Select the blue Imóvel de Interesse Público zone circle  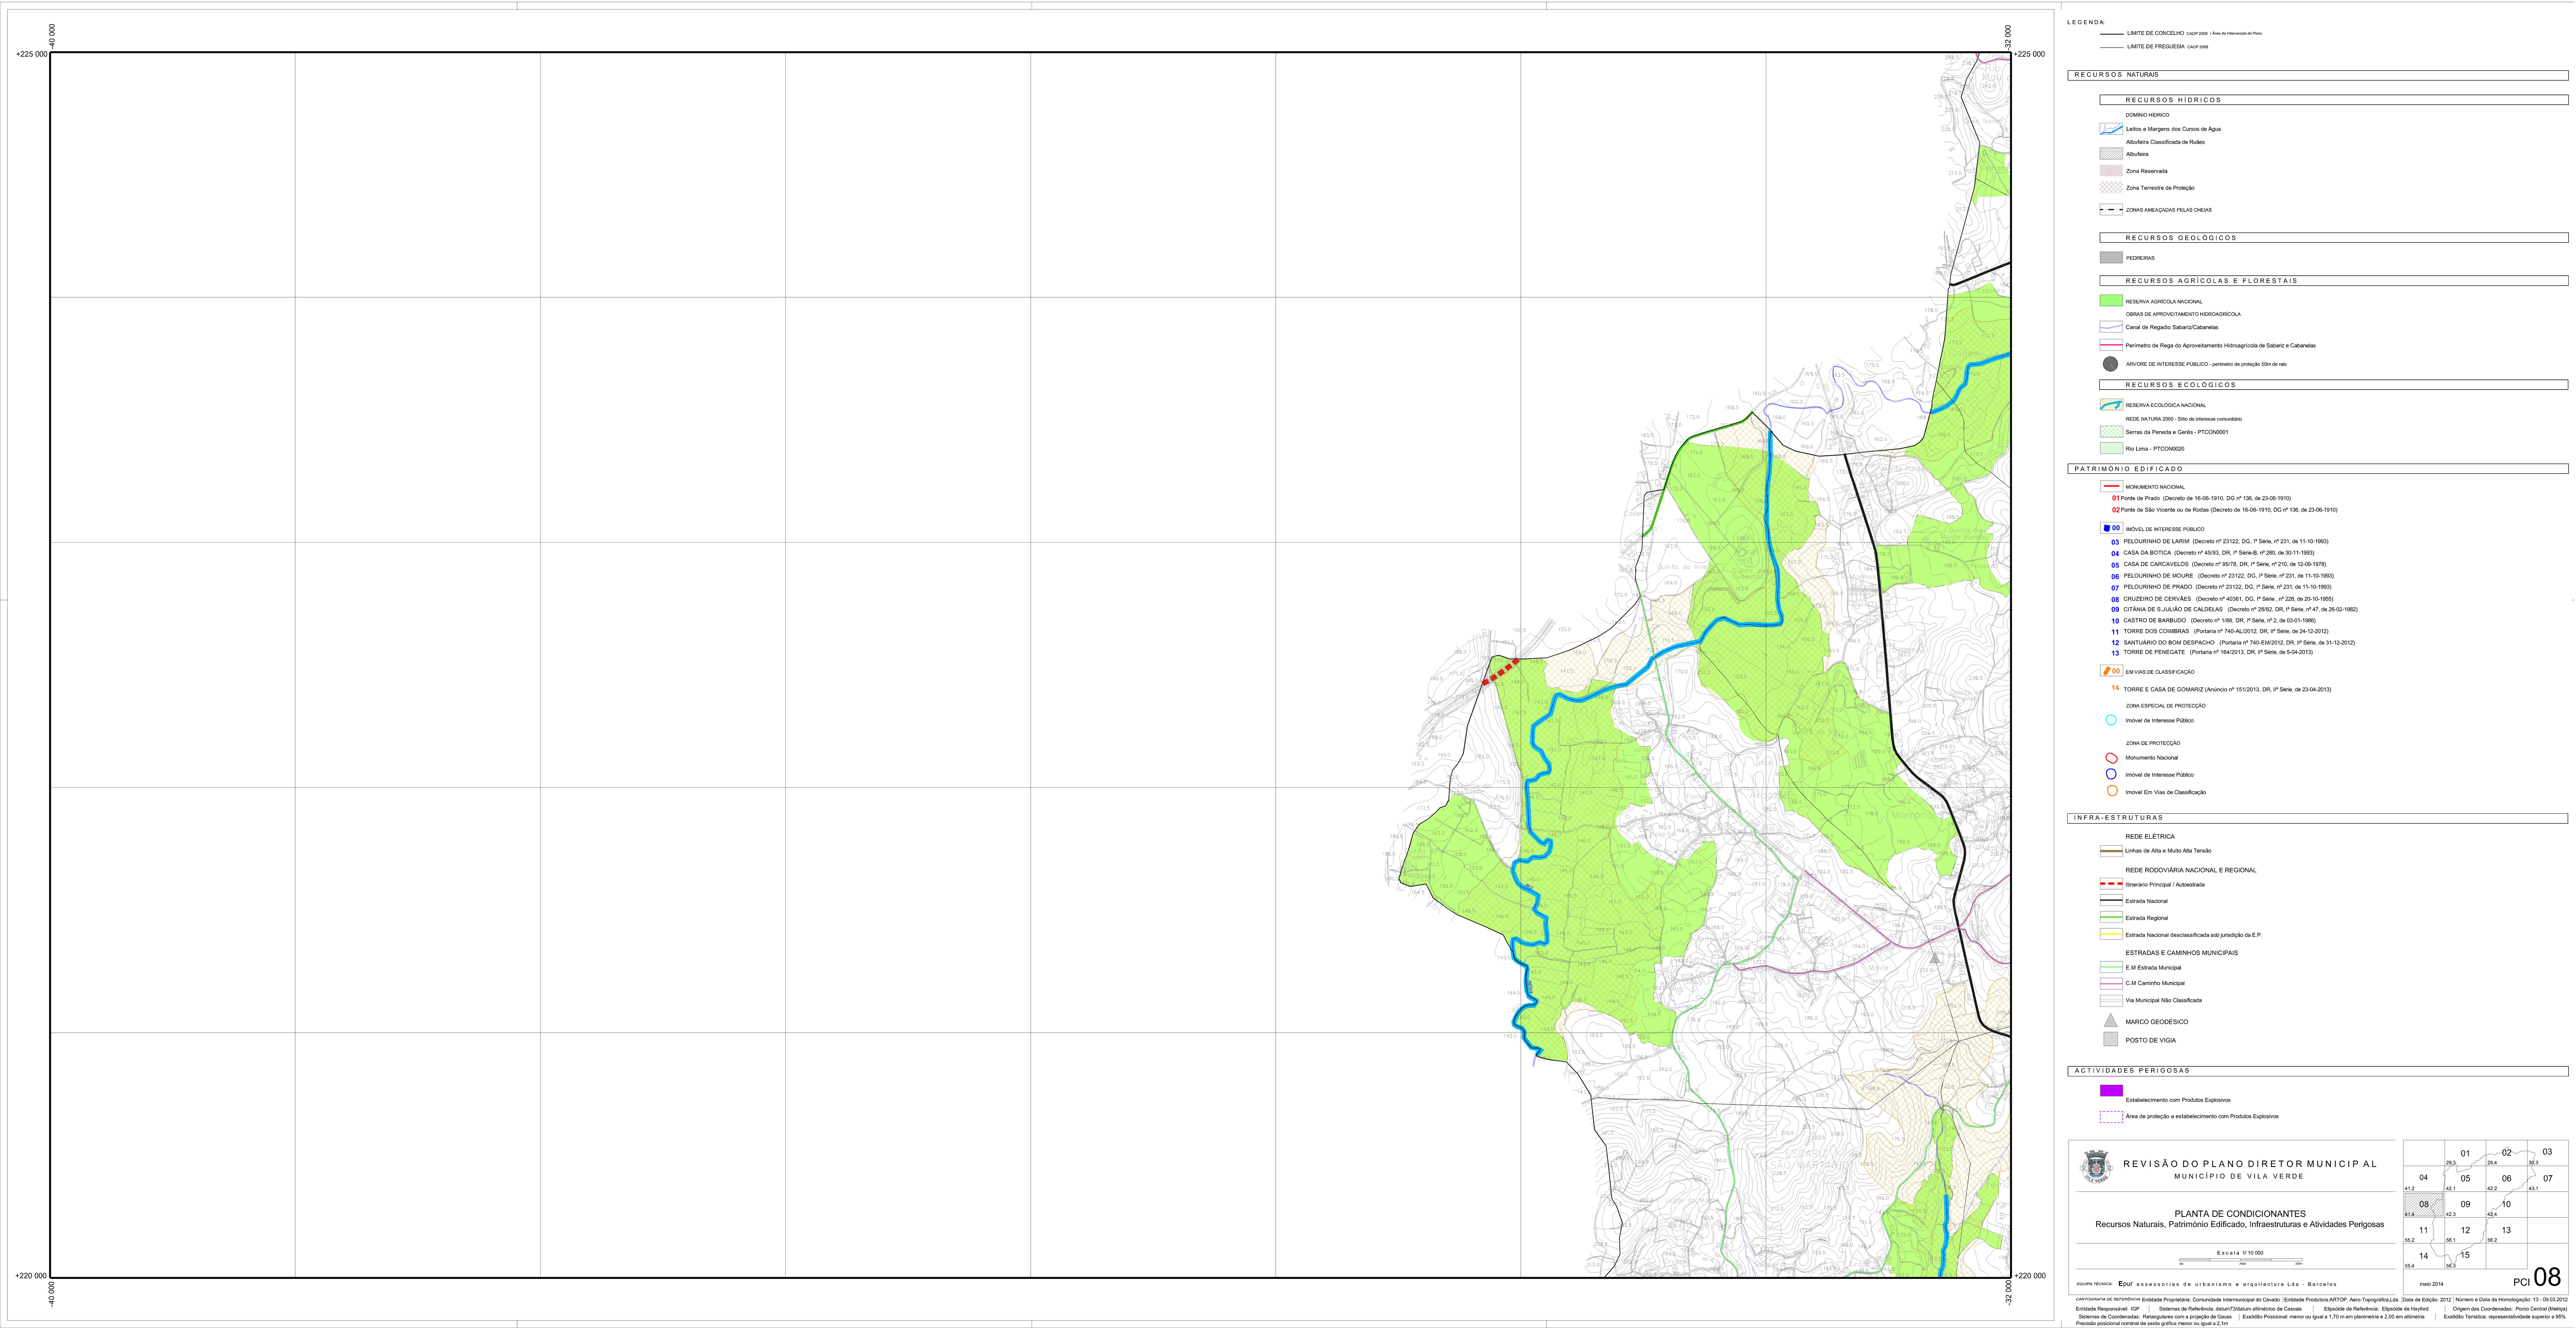pos(2111,774)
